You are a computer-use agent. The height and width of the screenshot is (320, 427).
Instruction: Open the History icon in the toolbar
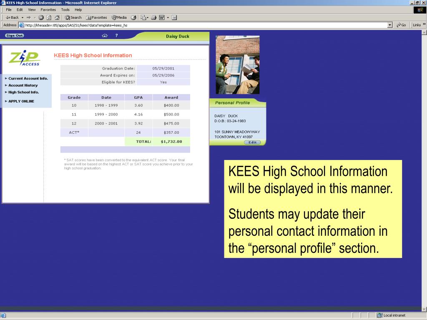tap(133, 17)
